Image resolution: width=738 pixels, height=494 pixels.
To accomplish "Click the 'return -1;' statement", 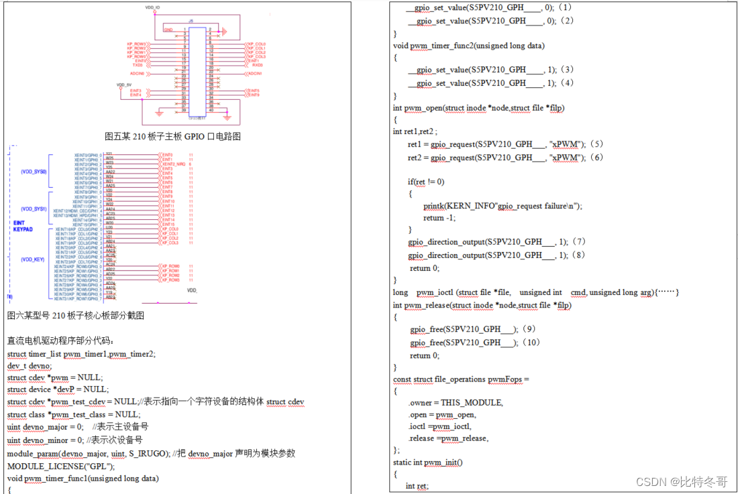I will tap(439, 218).
